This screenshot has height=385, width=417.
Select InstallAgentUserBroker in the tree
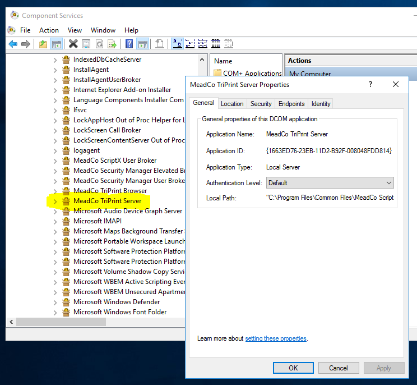[107, 80]
